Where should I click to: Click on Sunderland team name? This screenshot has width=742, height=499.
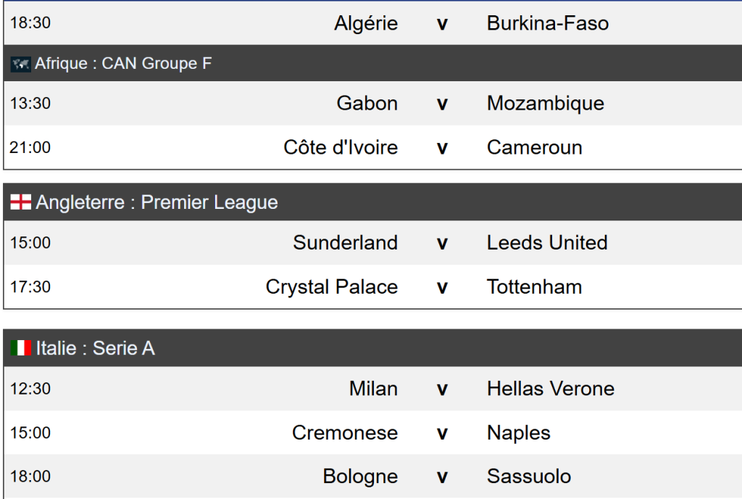click(x=346, y=242)
